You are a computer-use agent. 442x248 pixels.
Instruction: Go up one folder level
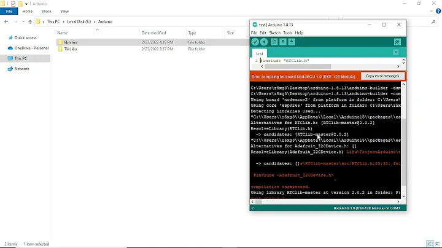30,21
